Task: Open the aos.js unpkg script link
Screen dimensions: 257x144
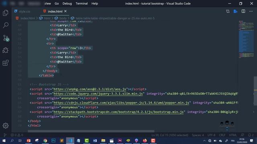Action: click(90, 89)
